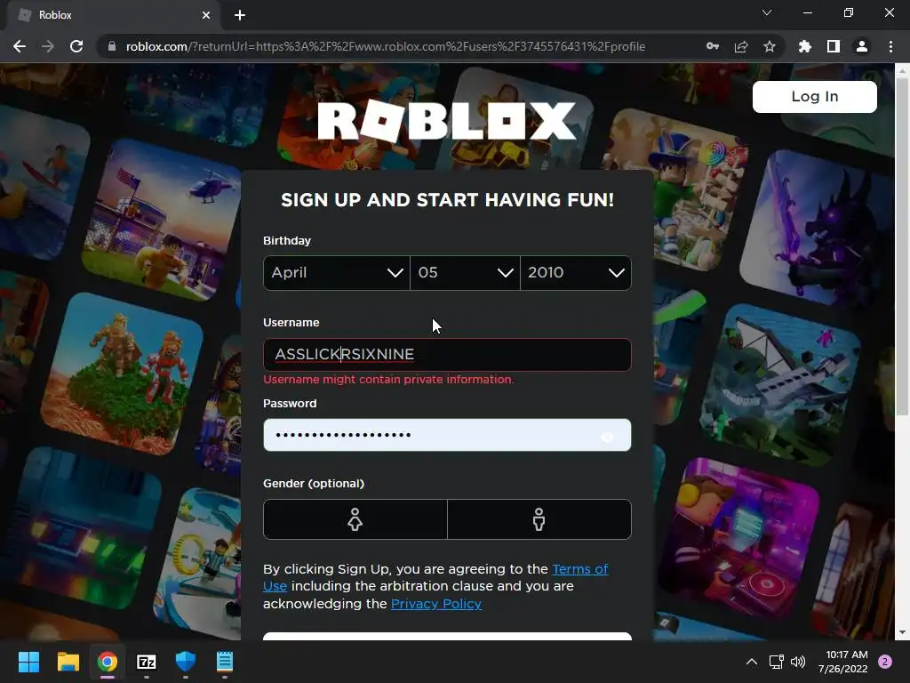Image resolution: width=910 pixels, height=683 pixels.
Task: Open Chrome three-dot menu
Action: pyautogui.click(x=890, y=46)
